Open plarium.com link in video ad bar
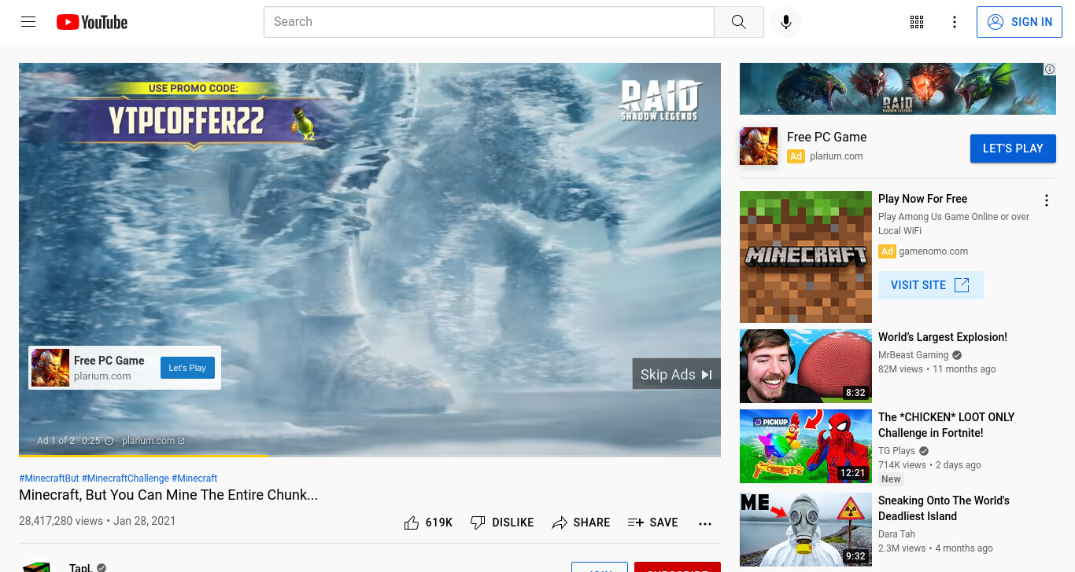 [x=153, y=441]
